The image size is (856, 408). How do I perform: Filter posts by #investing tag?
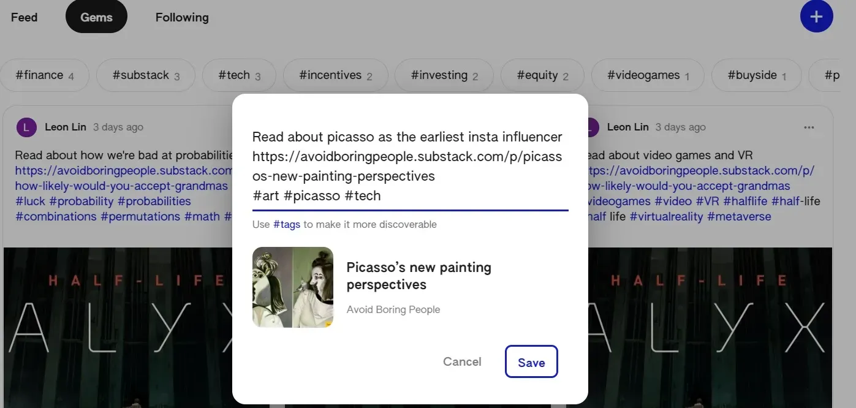(444, 75)
